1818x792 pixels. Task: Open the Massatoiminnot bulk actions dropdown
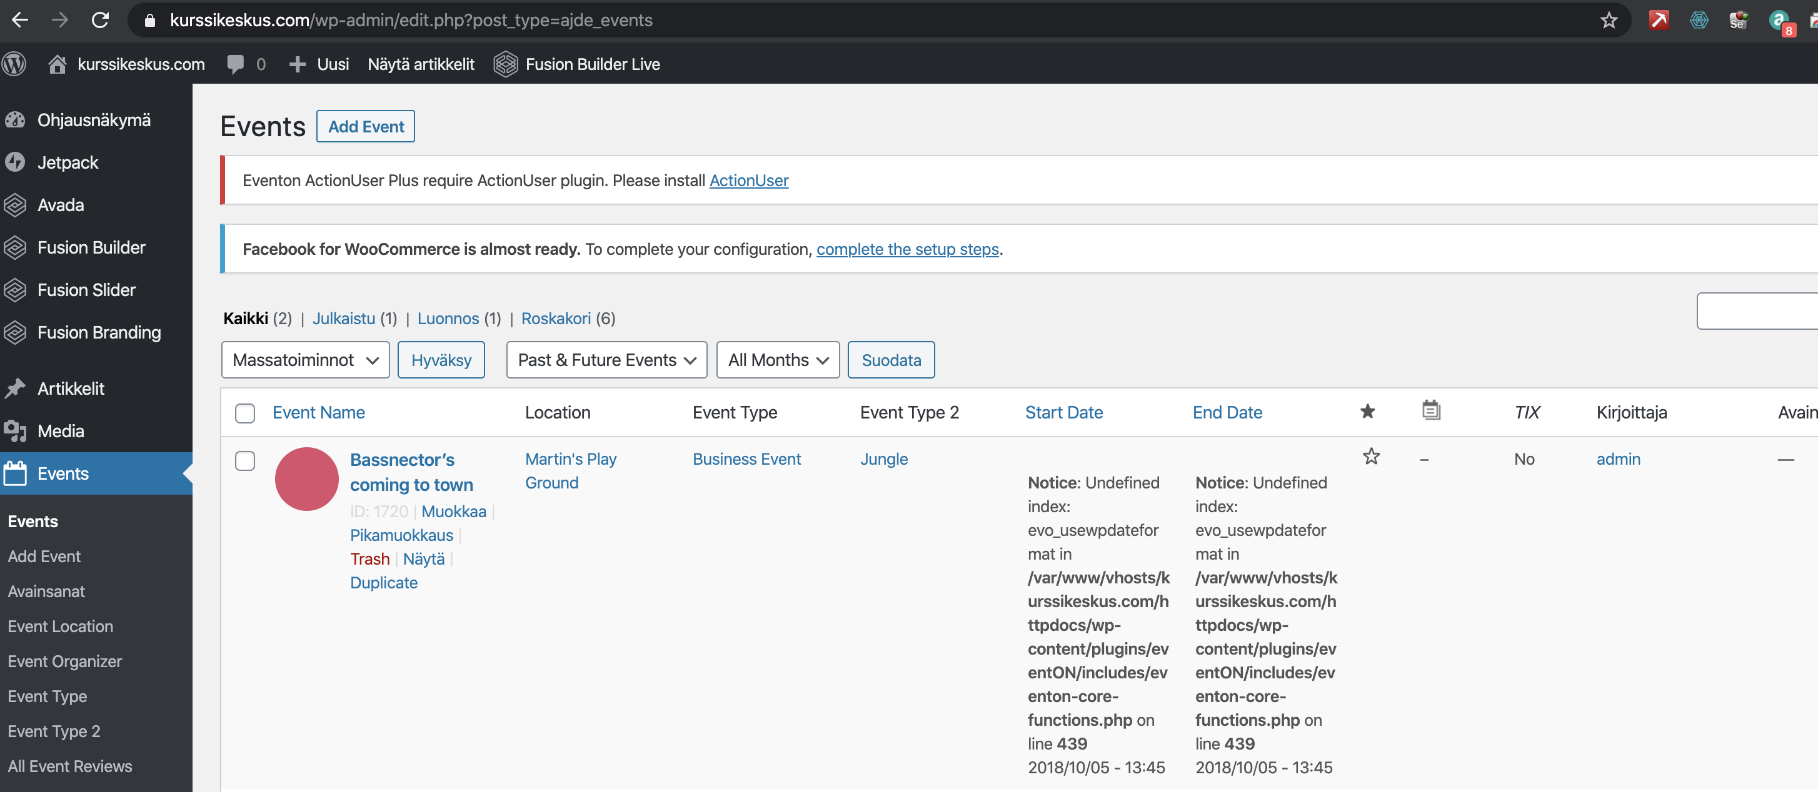[305, 360]
